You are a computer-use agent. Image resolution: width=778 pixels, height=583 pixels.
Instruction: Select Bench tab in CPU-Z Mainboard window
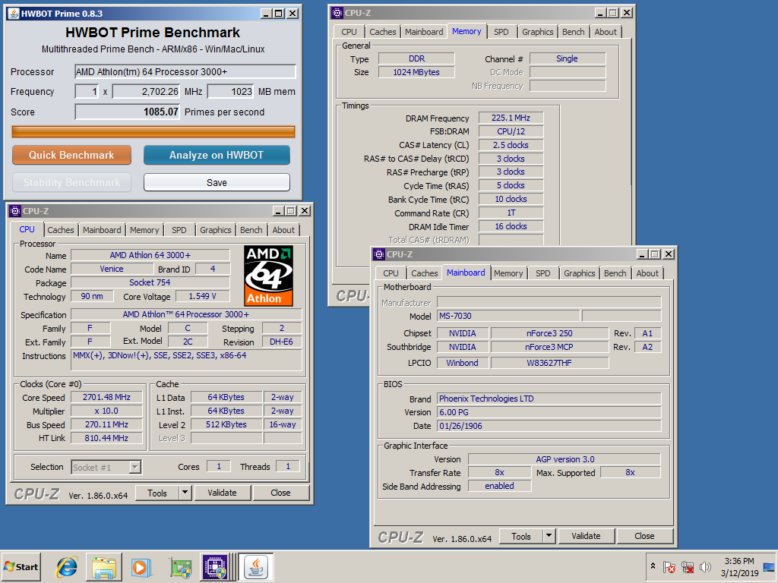tap(615, 273)
